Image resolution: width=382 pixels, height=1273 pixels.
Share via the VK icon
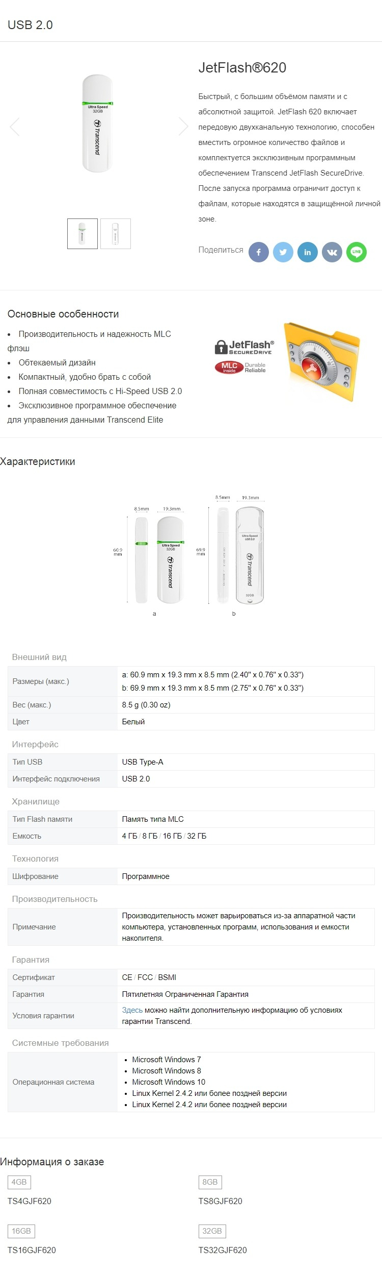click(332, 252)
